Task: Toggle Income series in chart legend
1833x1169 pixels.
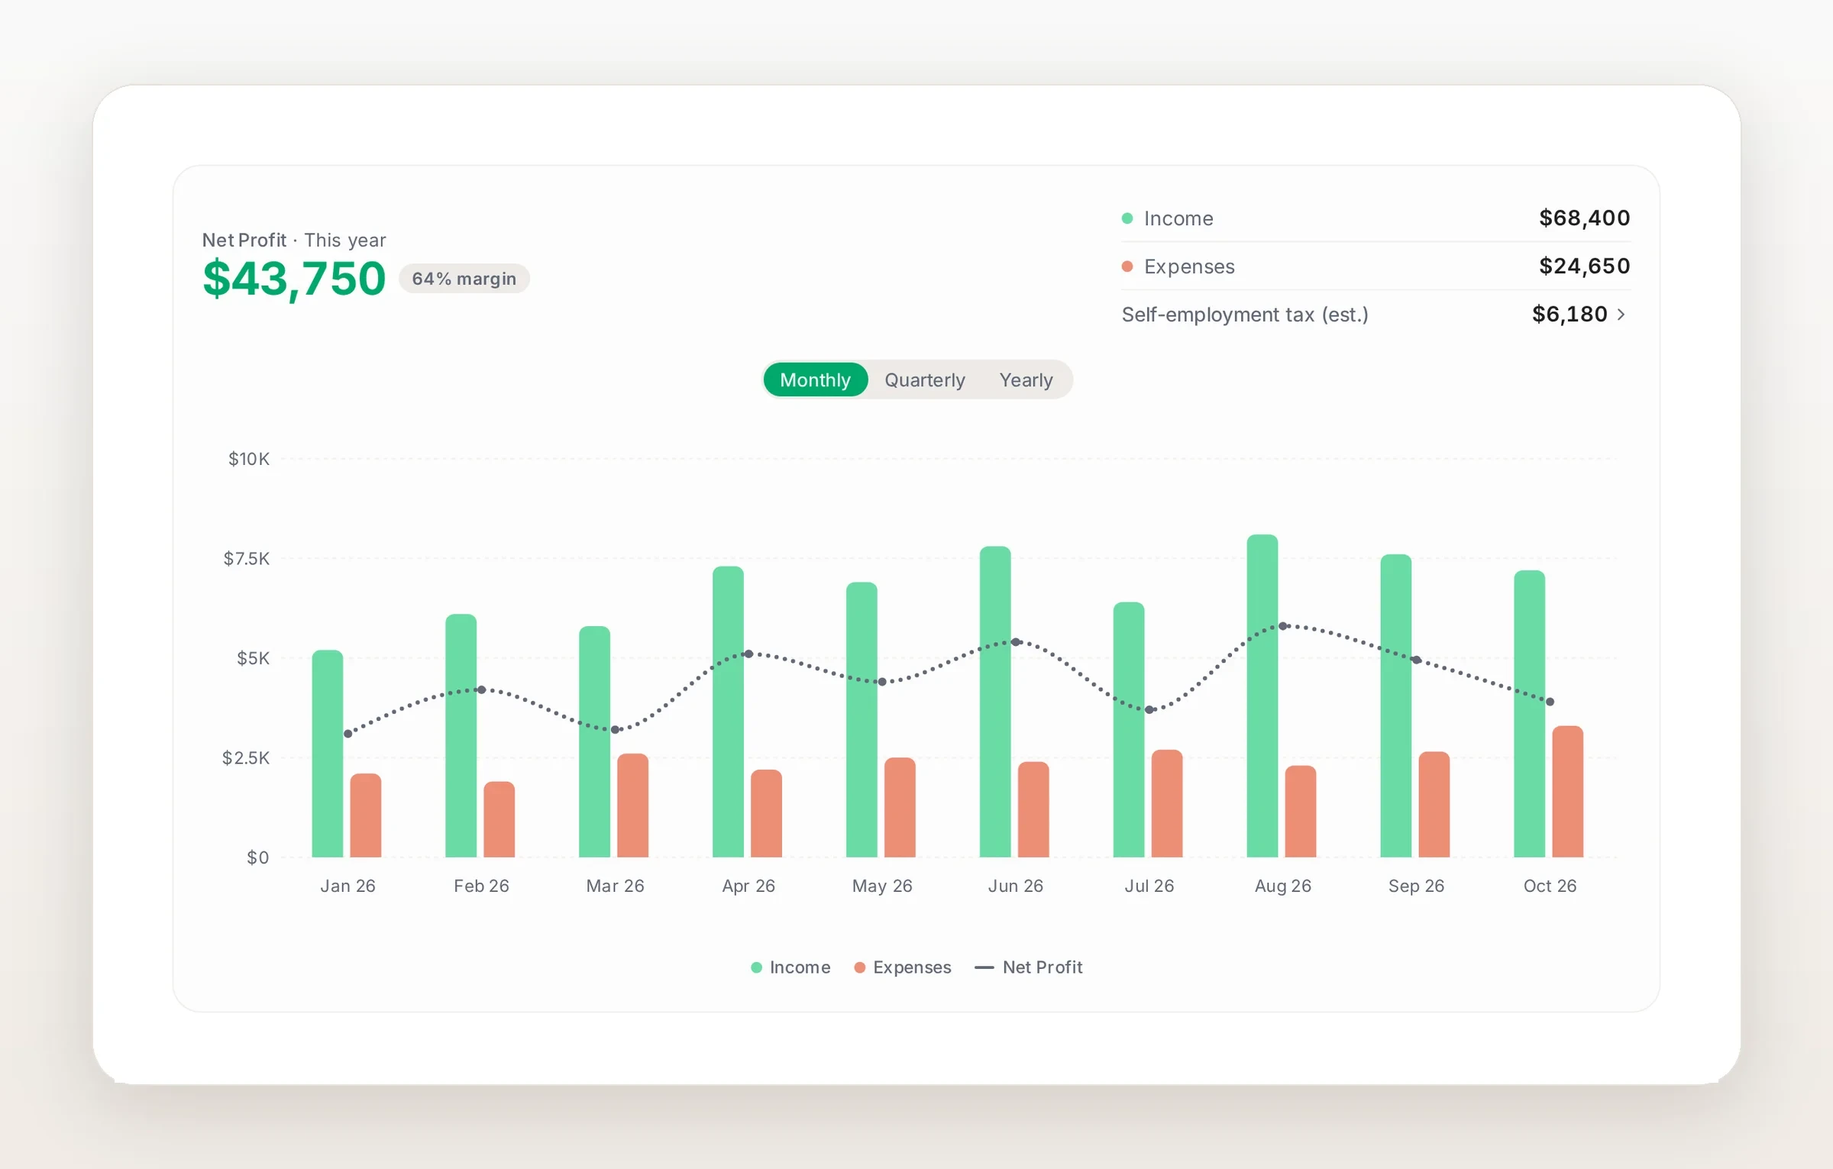Action: [x=790, y=967]
